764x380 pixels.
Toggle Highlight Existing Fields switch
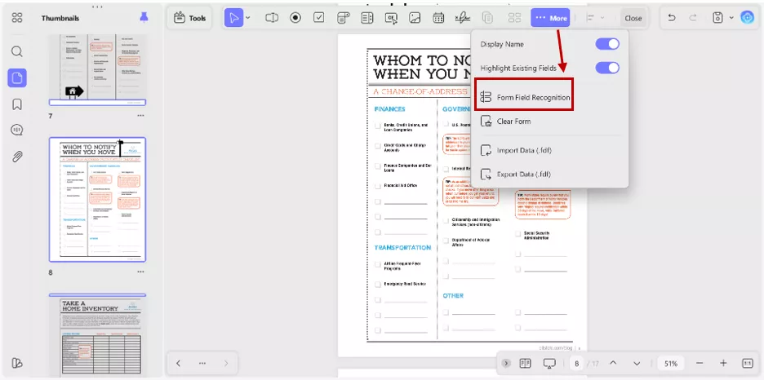tap(607, 68)
